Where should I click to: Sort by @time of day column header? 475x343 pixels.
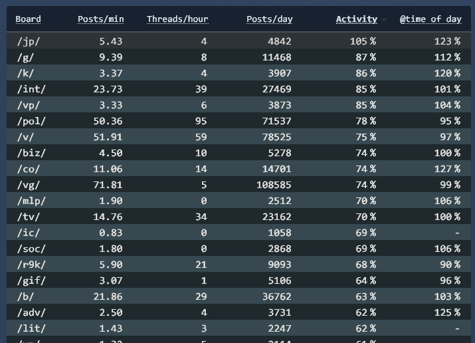[430, 19]
